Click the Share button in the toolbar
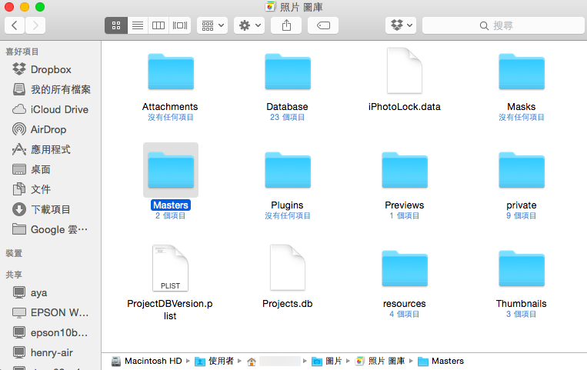The height and width of the screenshot is (370, 587). [x=286, y=25]
